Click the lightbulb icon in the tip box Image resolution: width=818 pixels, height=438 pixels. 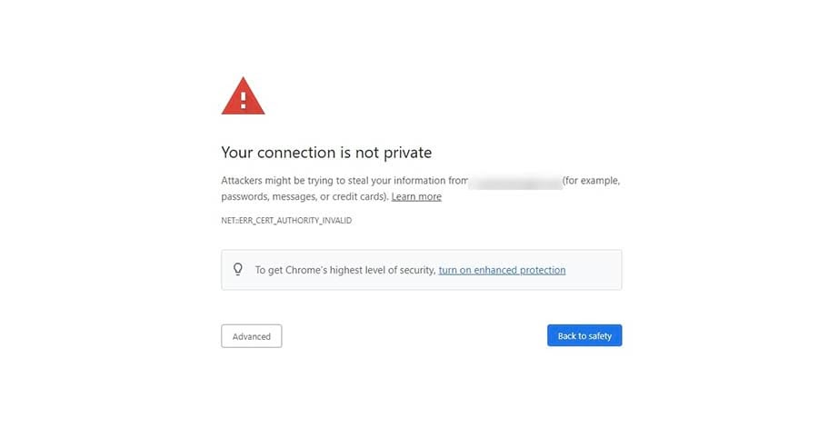click(238, 270)
